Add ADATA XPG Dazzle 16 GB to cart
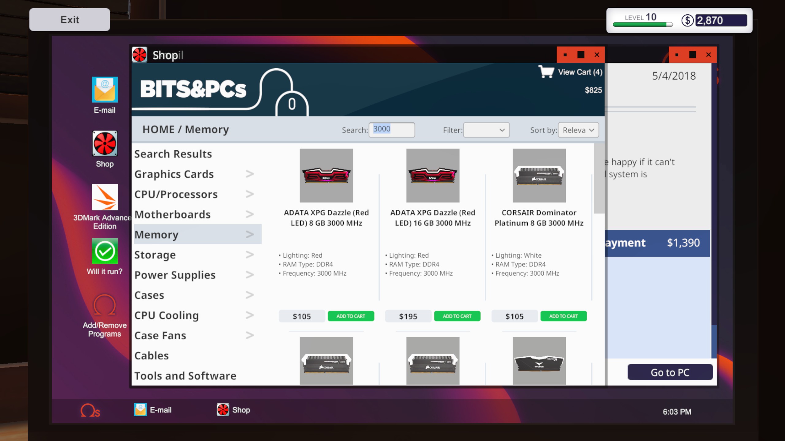 tap(457, 316)
